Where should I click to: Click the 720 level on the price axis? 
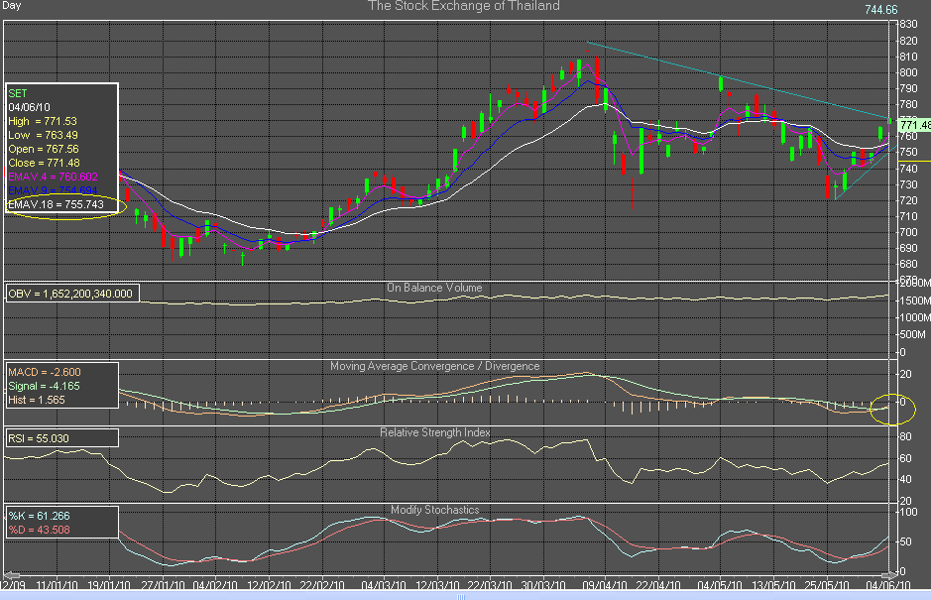(908, 200)
